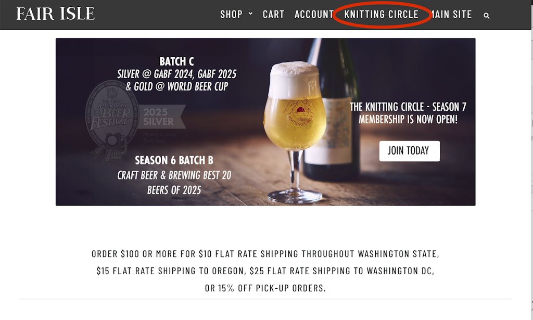Image resolution: width=533 pixels, height=320 pixels.
Task: Open the Shop menu
Action: 231,15
